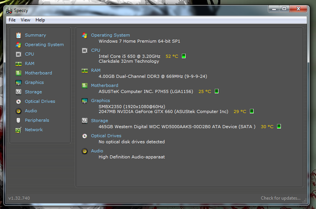Click the CPU temperature indicator next to 52 °C
The width and height of the screenshot is (316, 209).
184,56
